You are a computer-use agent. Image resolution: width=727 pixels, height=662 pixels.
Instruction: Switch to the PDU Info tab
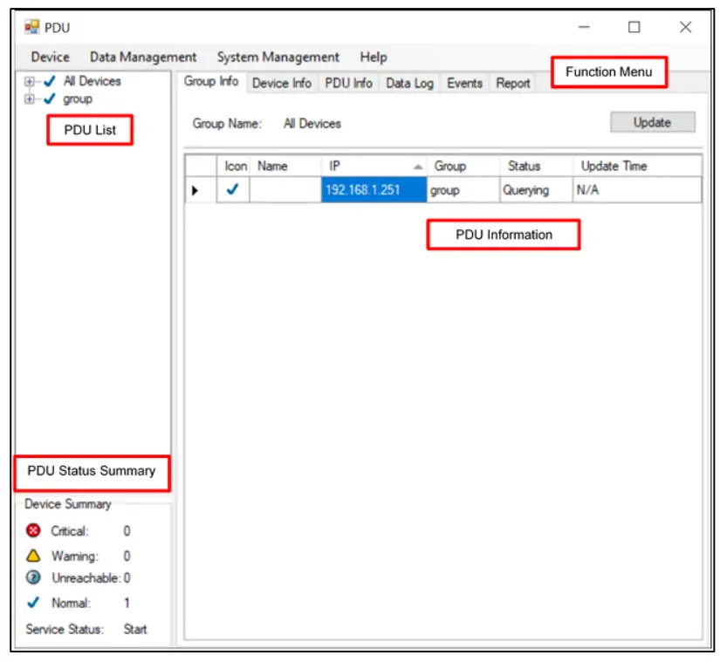(x=349, y=84)
